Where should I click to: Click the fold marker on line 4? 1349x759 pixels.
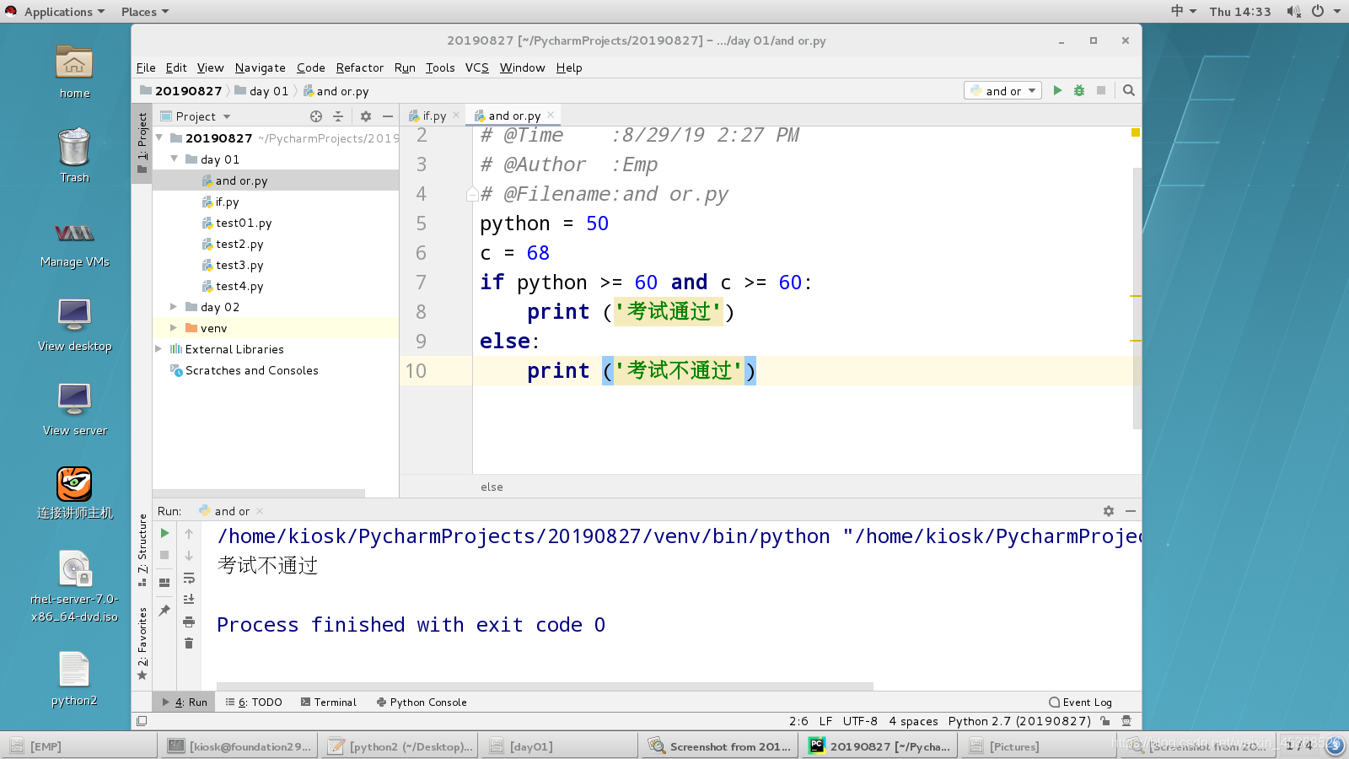[x=472, y=195]
